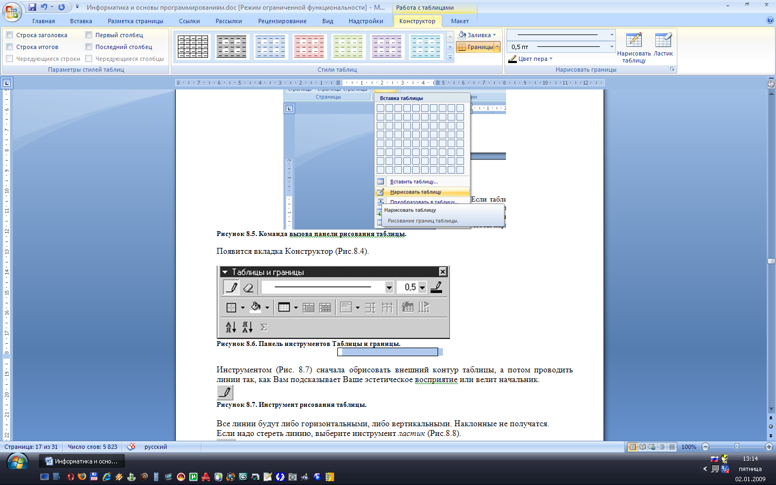The height and width of the screenshot is (485, 776).
Task: Apply the red table style thumbnail
Action: point(309,47)
